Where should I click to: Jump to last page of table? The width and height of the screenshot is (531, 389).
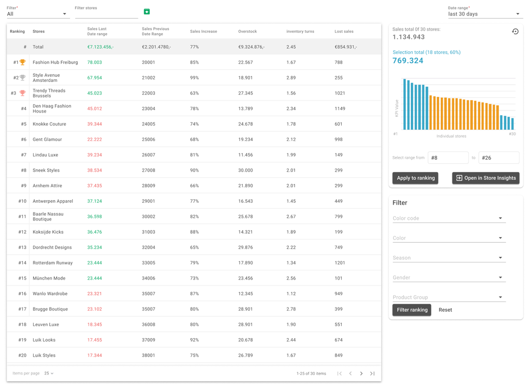(x=372, y=373)
